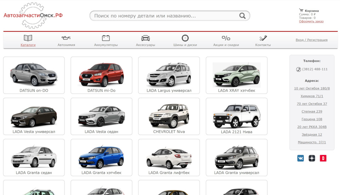Viewport: 340px width, 195px height.
Task: Open the VK social network icon
Action: (301, 158)
